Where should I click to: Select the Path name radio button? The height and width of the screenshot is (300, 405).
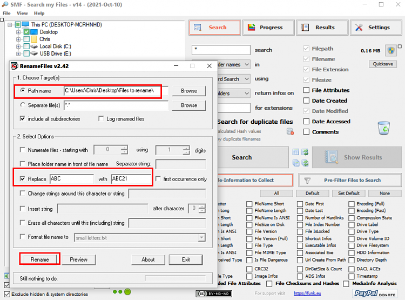coord(23,90)
